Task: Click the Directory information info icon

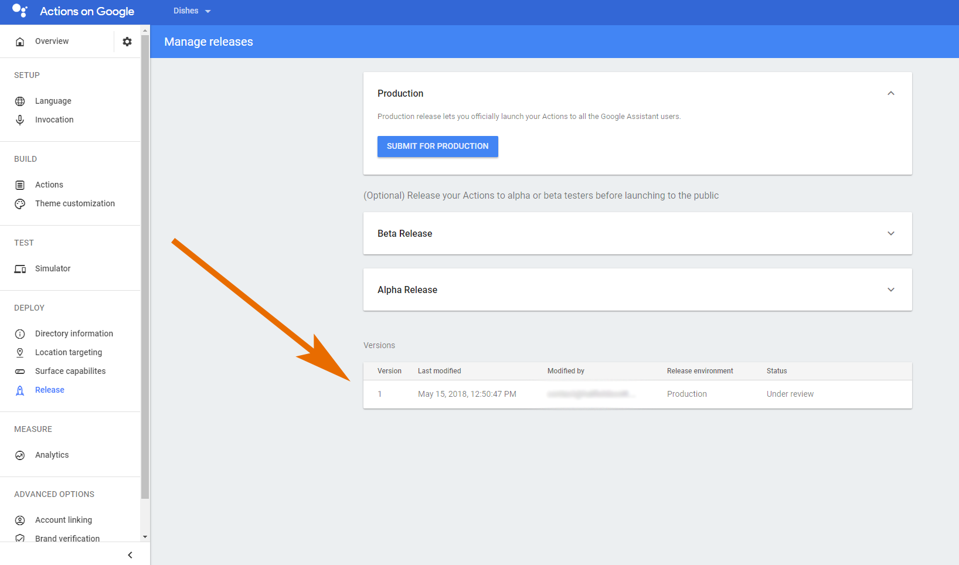Action: 20,334
